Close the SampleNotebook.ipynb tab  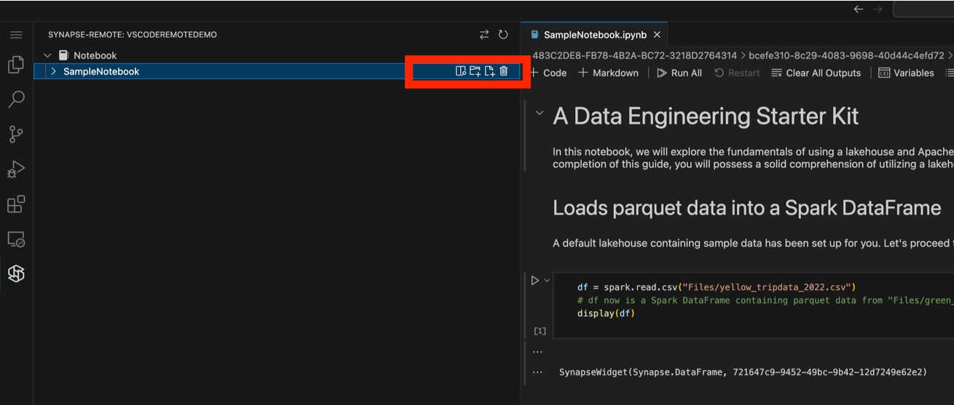657,34
